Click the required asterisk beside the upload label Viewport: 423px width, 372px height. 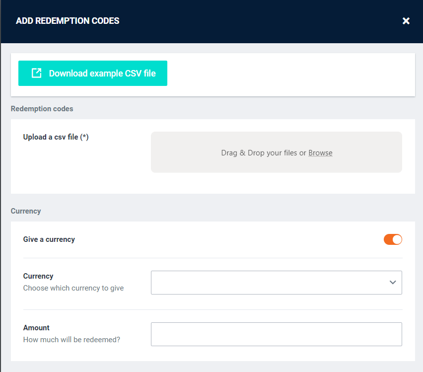coord(84,137)
